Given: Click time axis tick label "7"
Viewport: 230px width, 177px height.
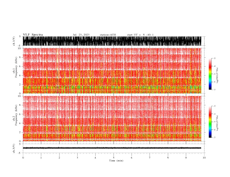Looking at the screenshot, I should coord(150,158).
